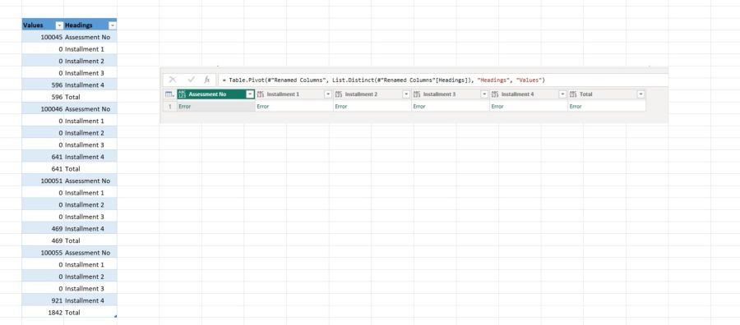Click the fx function icon
Screen dimensions: 740x325
coord(206,80)
